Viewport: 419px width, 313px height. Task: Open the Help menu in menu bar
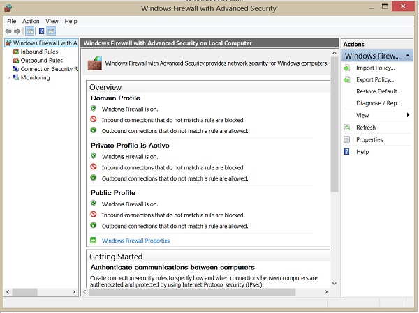[71, 21]
